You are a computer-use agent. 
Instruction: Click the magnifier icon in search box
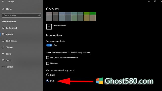(x=39, y=15)
